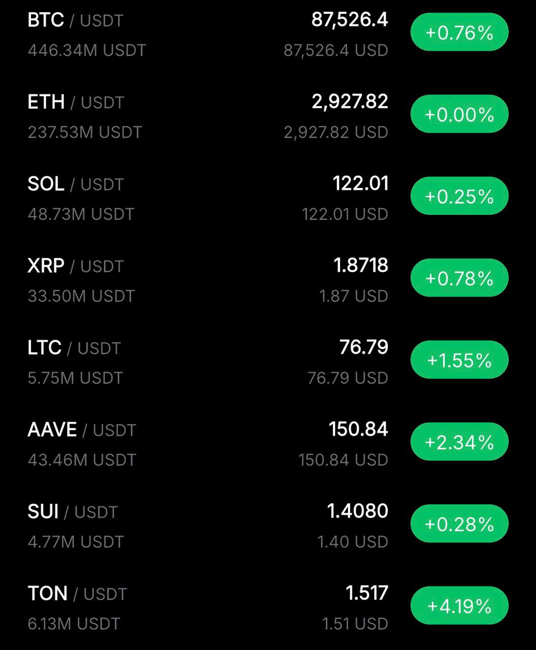Tap the XRP +0.78% change badge
The height and width of the screenshot is (650, 536).
[x=459, y=278]
